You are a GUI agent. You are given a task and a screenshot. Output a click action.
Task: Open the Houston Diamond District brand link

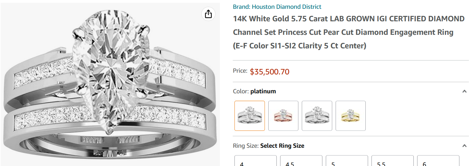coord(277,7)
